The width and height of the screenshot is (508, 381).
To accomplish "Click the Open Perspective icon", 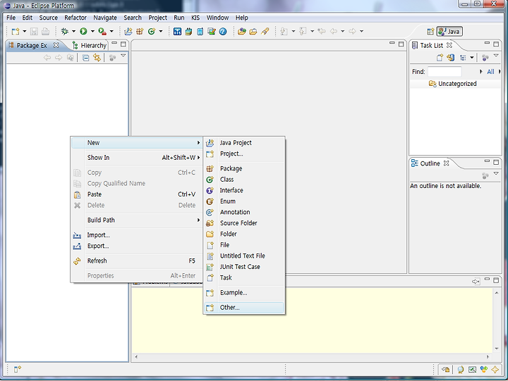I will [x=430, y=32].
